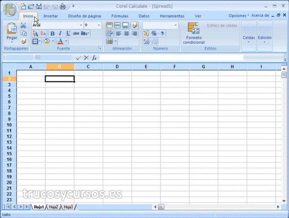Cancel entry with the X icon
Viewport: 289px width, 218px height.
tap(86, 58)
